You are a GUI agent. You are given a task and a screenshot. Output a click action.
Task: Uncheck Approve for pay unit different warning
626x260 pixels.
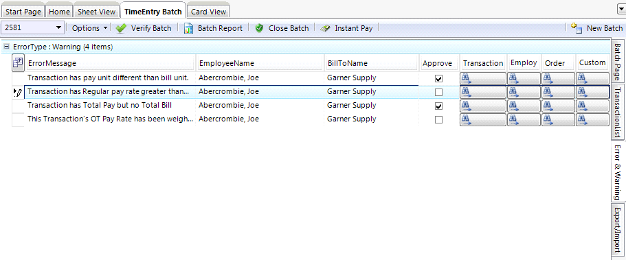[x=439, y=79]
